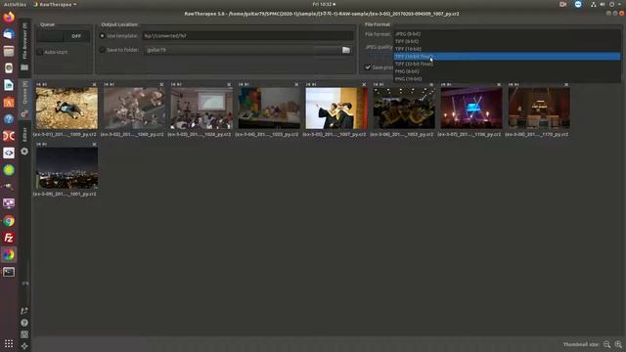The width and height of the screenshot is (626, 352).
Task: Click the output template path field
Action: pyautogui.click(x=247, y=36)
